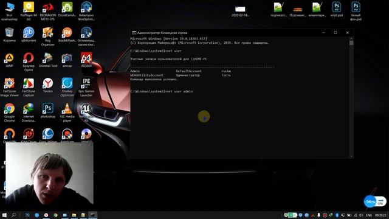Screen dimensions: 389x219
Task: Open the Bluetooth tray icon
Action: click(337, 215)
